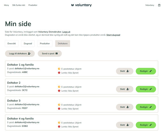Delete Deltaker 3 using Slett button
The width and height of the screenshot is (164, 136).
pyautogui.click(x=125, y=107)
